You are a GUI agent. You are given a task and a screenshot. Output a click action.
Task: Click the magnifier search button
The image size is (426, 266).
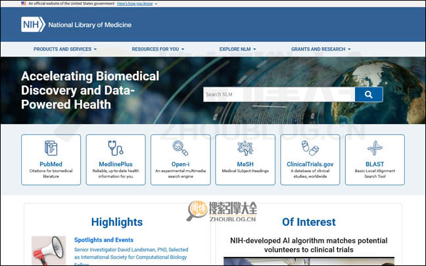click(369, 95)
